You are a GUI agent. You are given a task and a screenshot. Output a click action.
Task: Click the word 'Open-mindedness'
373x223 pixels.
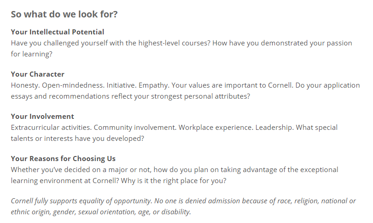tap(73, 85)
